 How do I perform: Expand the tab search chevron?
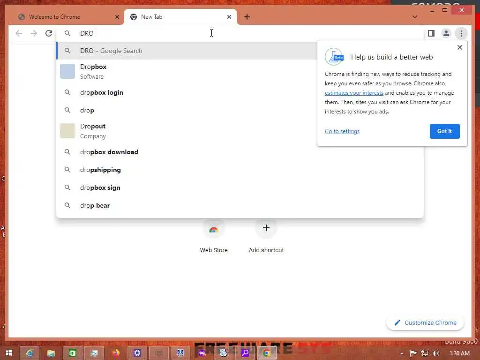pyautogui.click(x=414, y=17)
